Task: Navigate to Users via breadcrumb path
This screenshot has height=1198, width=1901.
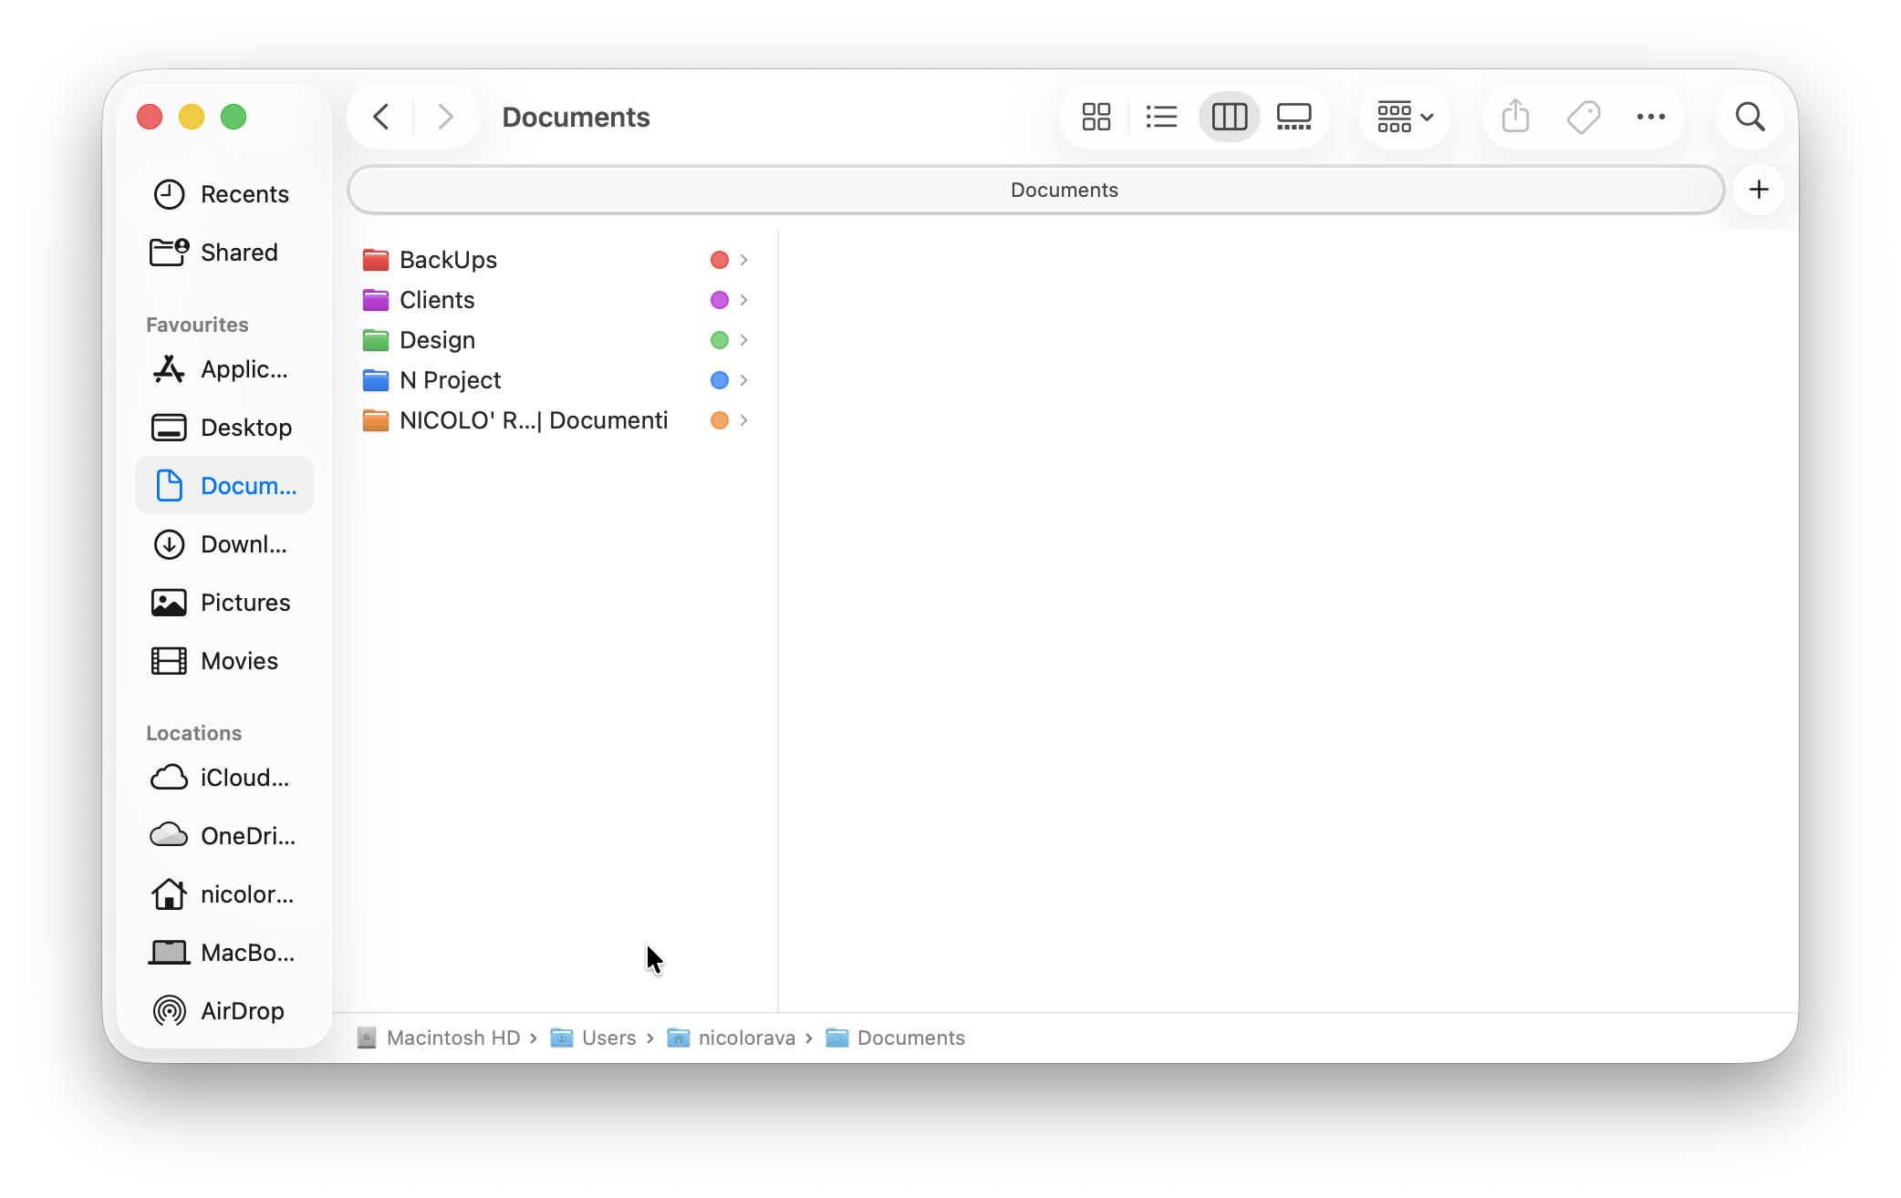Action: [x=608, y=1038]
